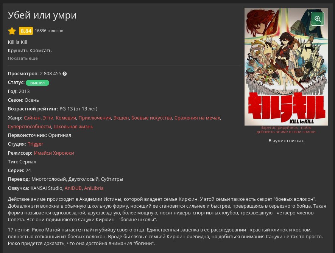Open Боевые искусства genre link
Screen dimensions: 335x253
pyautogui.click(x=151, y=118)
